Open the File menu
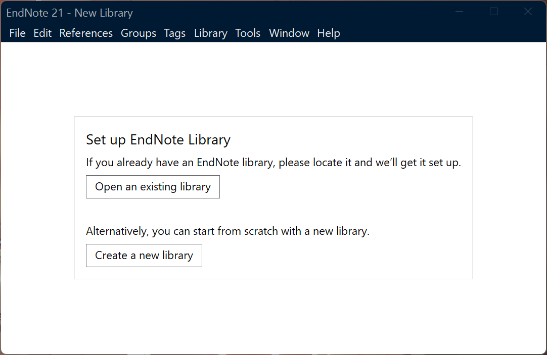547x355 pixels. tap(18, 33)
